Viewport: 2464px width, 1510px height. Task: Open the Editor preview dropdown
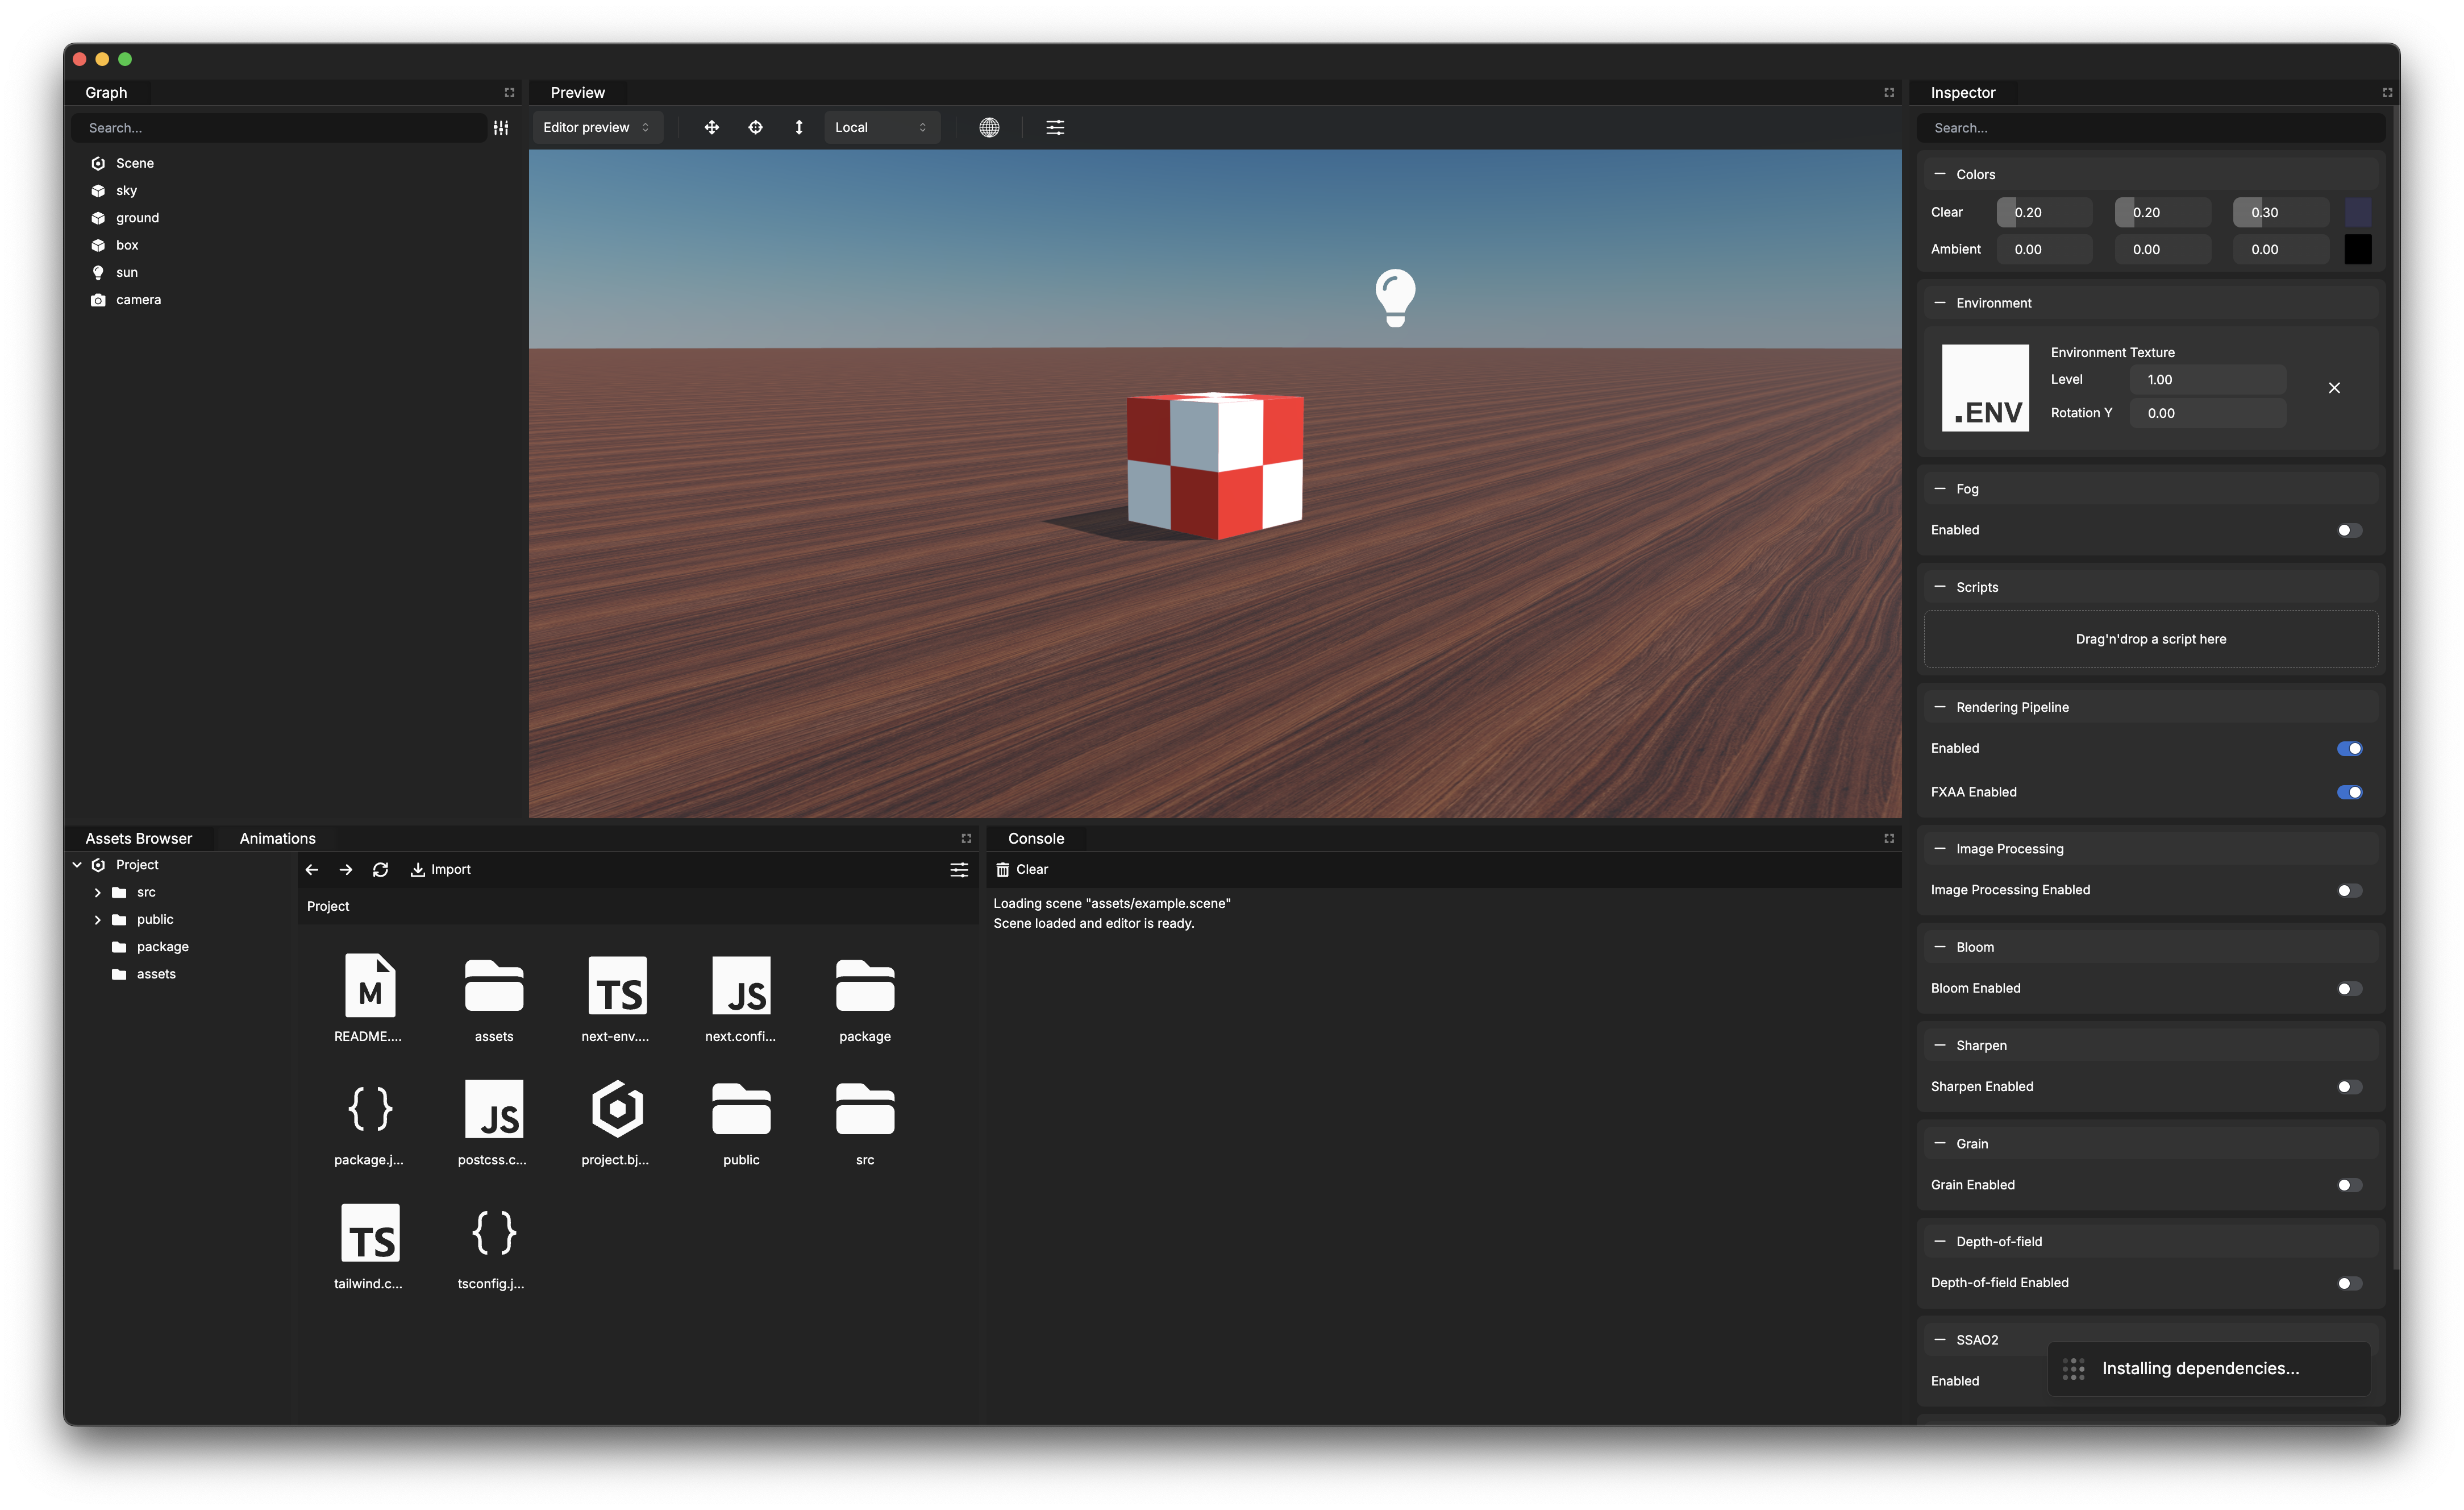click(596, 127)
